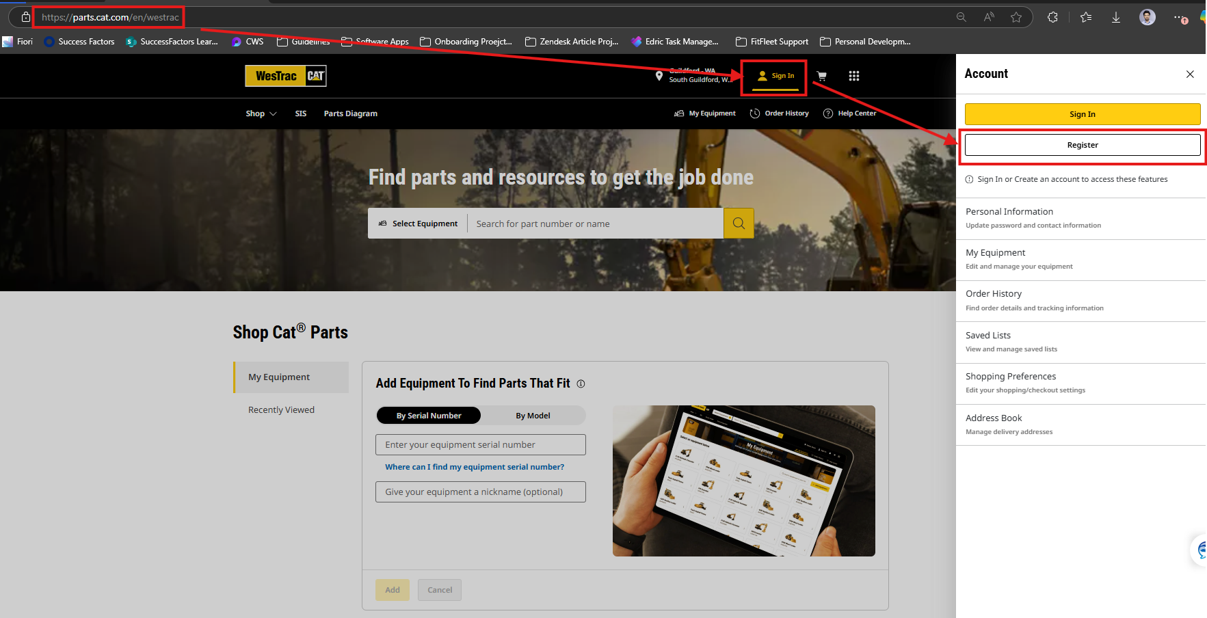Image resolution: width=1207 pixels, height=618 pixels.
Task: Open the chat support bubble
Action: click(x=1199, y=550)
